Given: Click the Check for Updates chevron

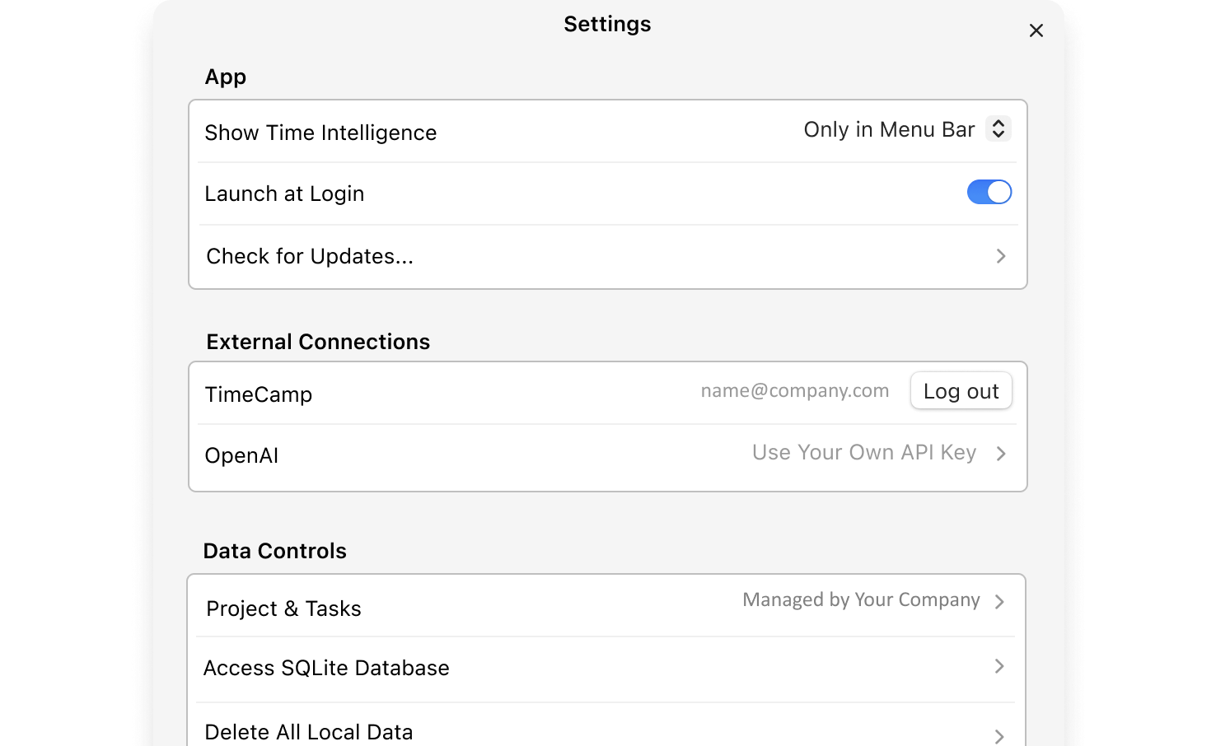Looking at the screenshot, I should click(1001, 256).
